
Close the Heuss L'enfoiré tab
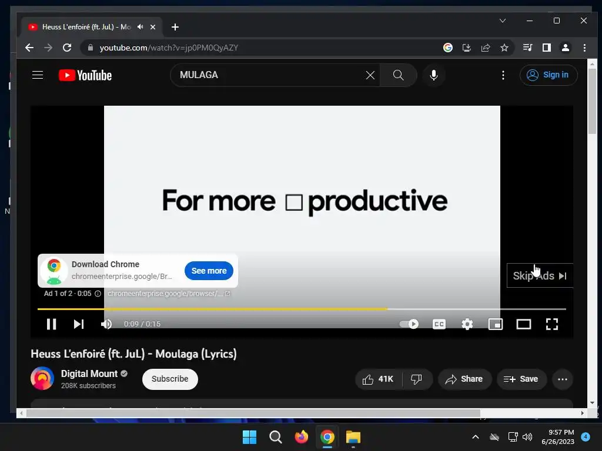pyautogui.click(x=153, y=27)
